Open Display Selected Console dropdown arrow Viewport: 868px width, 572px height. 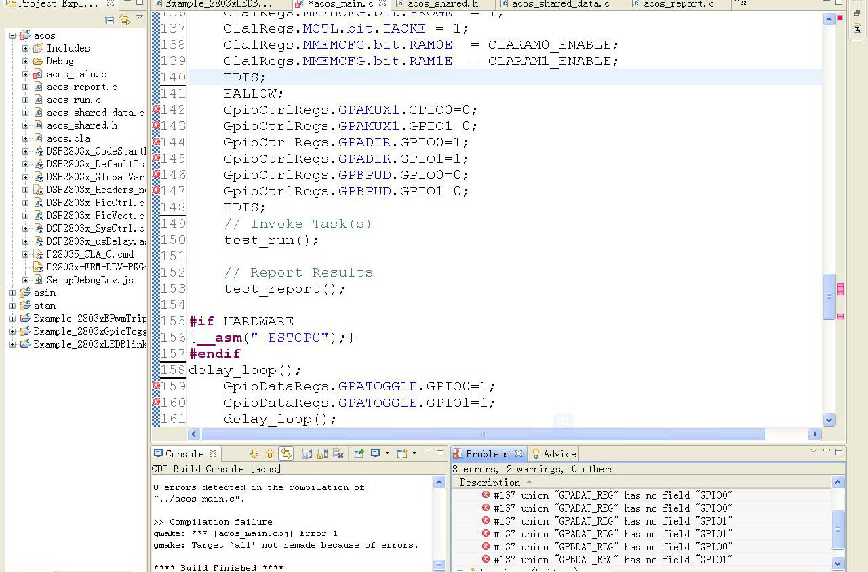tap(387, 453)
